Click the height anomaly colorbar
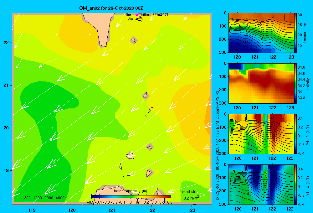This screenshot has height=213, width=313. [x=131, y=197]
